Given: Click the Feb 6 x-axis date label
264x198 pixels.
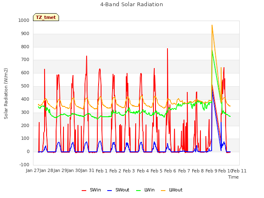Looking at the screenshot, I should click(x=170, y=171).
